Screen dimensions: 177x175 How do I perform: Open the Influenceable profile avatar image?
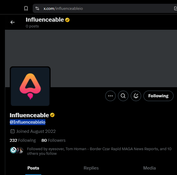click(30, 87)
